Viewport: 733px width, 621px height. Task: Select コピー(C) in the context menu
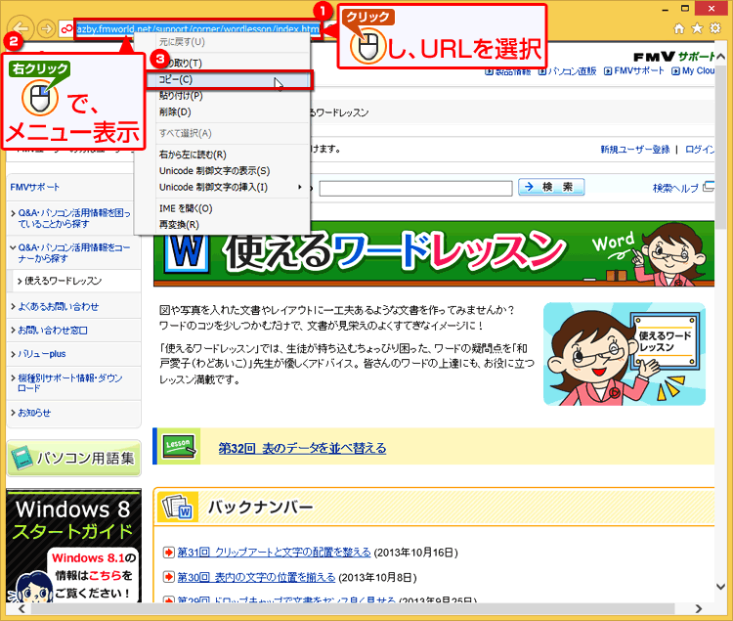[x=228, y=79]
